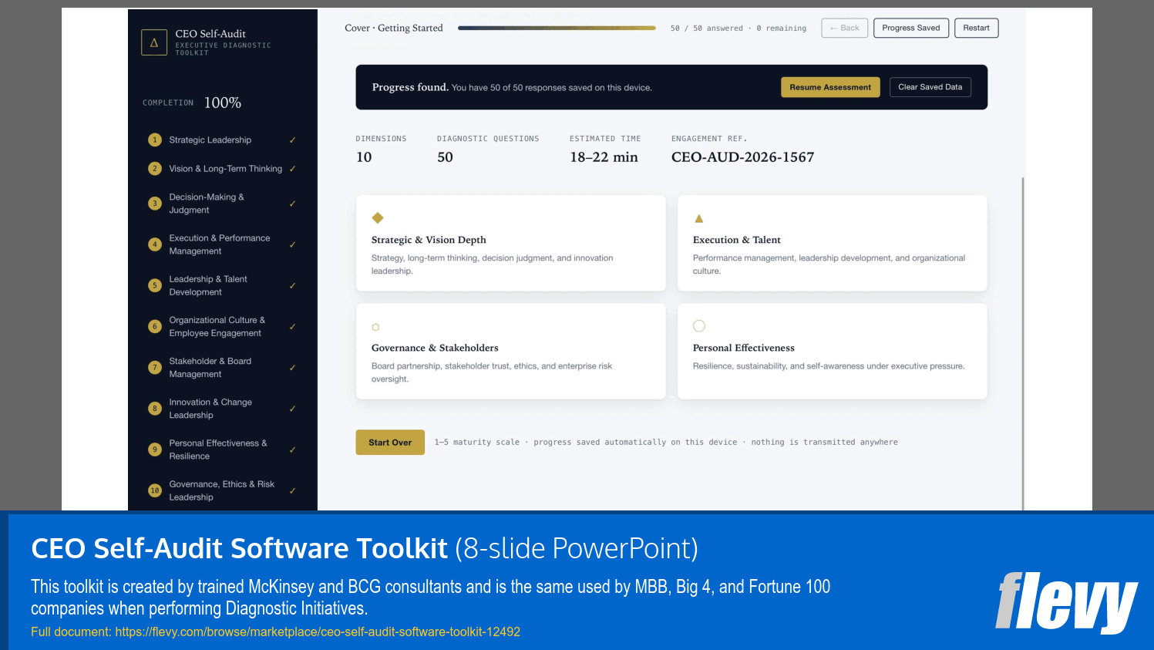The width and height of the screenshot is (1154, 650).
Task: Click the number 2 badge for Vision & Long-Term Thinking
Action: click(x=155, y=169)
